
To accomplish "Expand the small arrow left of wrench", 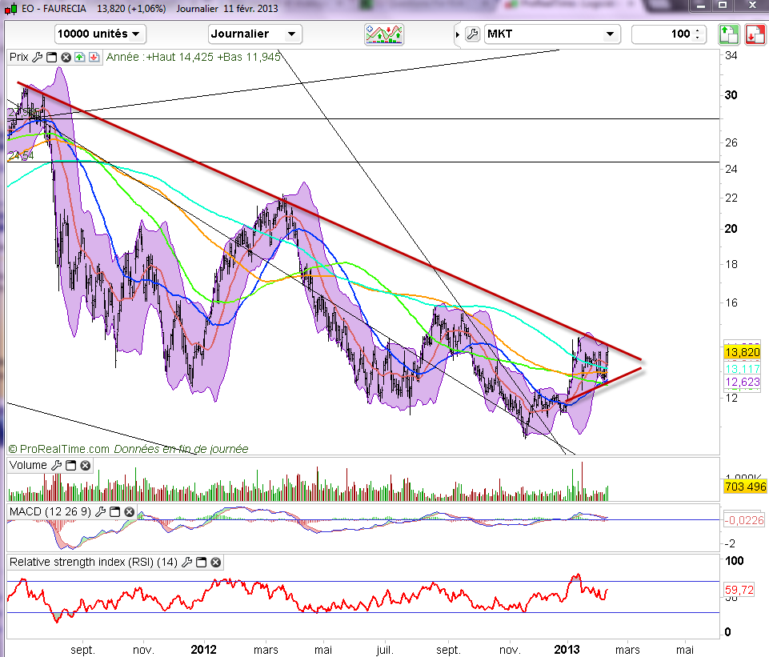I will (x=458, y=35).
